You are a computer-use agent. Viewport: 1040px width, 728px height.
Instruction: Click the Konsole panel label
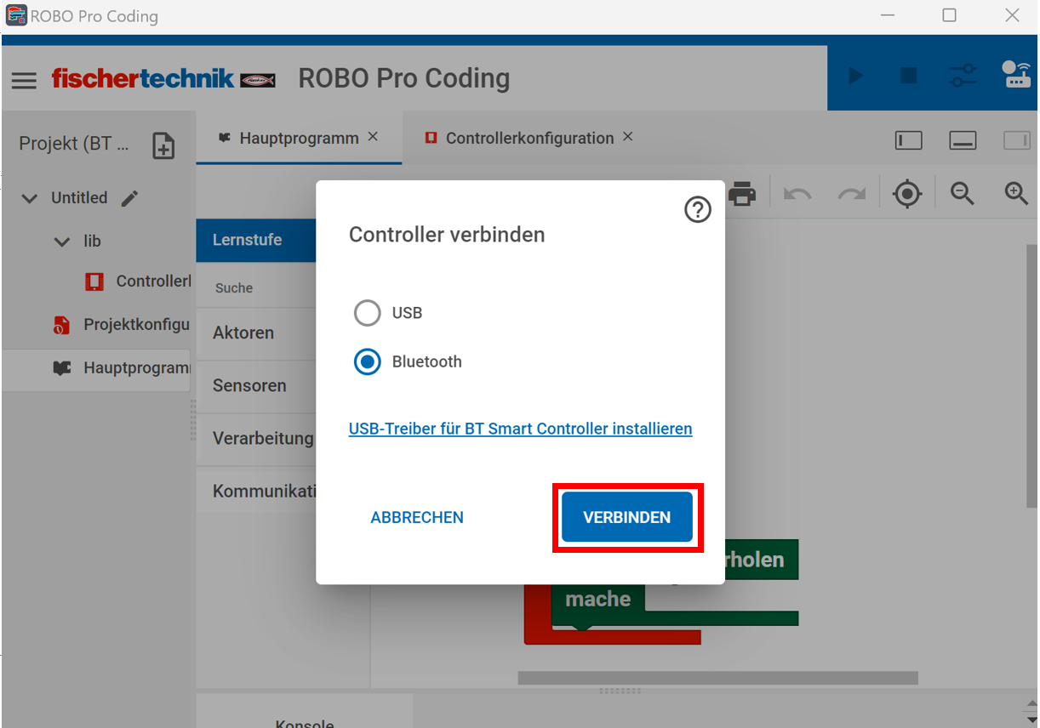click(305, 724)
